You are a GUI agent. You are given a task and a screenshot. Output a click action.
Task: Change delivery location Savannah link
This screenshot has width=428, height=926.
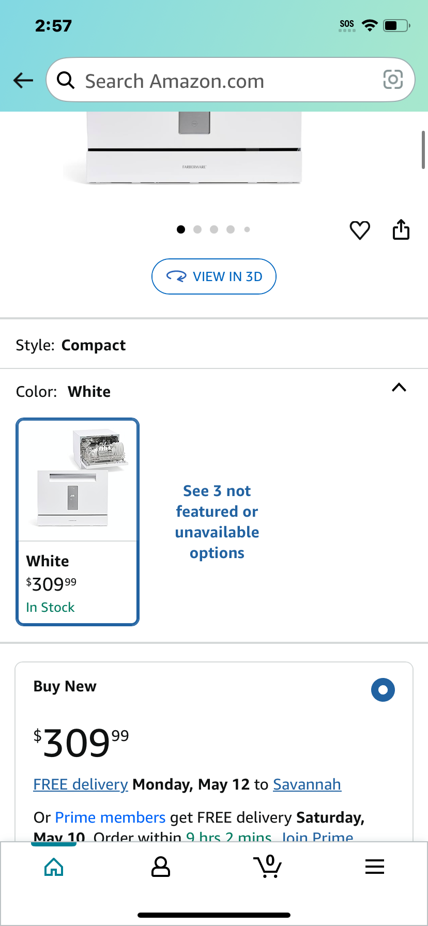(307, 784)
